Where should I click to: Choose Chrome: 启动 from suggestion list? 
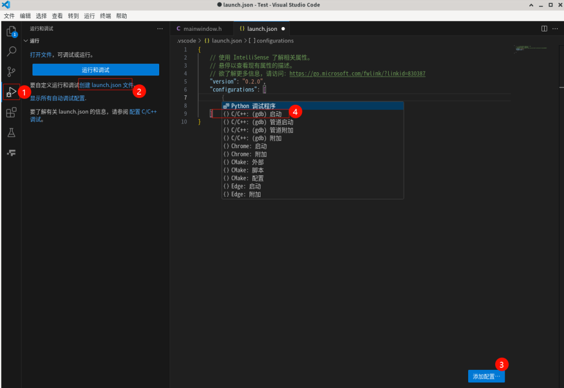click(x=249, y=147)
